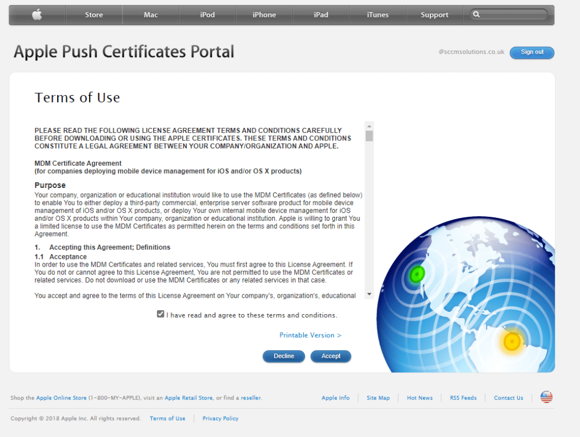Select the iTunes navigation tab
This screenshot has width=580, height=437.
tap(378, 15)
